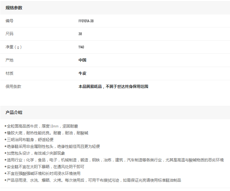Click the 适用行业 bullet line

click(115, 160)
